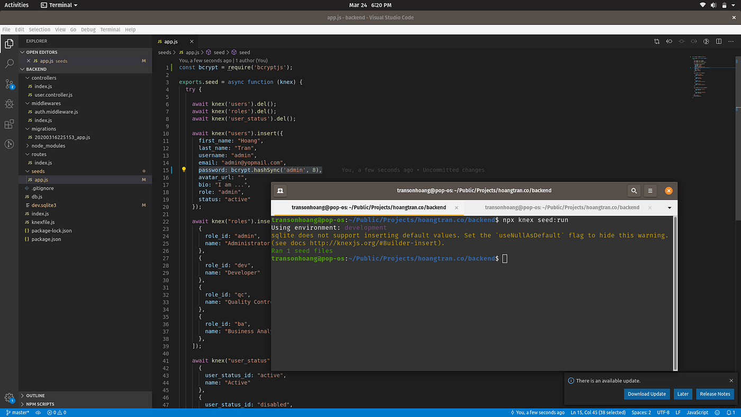Open the search icon in the terminal titlebar
The image size is (741, 417).
point(634,191)
